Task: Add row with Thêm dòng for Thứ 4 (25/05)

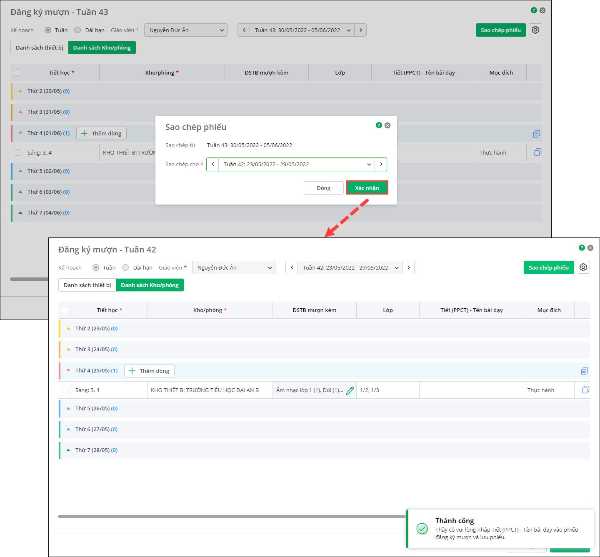Action: (x=149, y=371)
